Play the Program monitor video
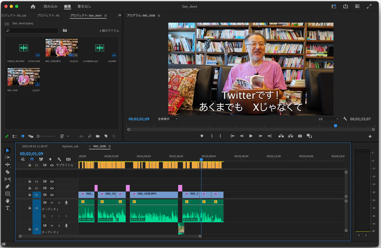This screenshot has height=248, width=381. pyautogui.click(x=251, y=136)
